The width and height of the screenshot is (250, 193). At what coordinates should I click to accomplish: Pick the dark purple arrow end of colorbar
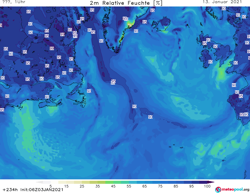211,182
